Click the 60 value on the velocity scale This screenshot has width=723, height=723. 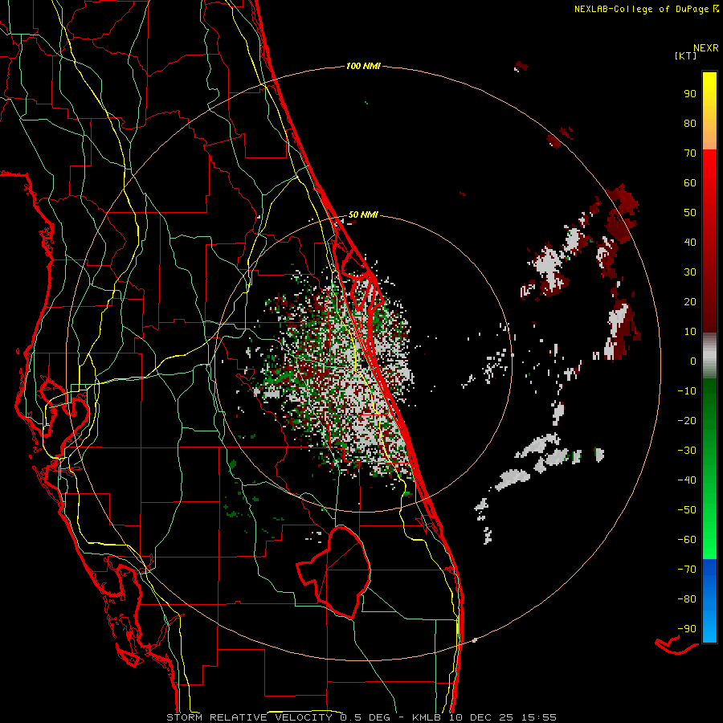690,182
